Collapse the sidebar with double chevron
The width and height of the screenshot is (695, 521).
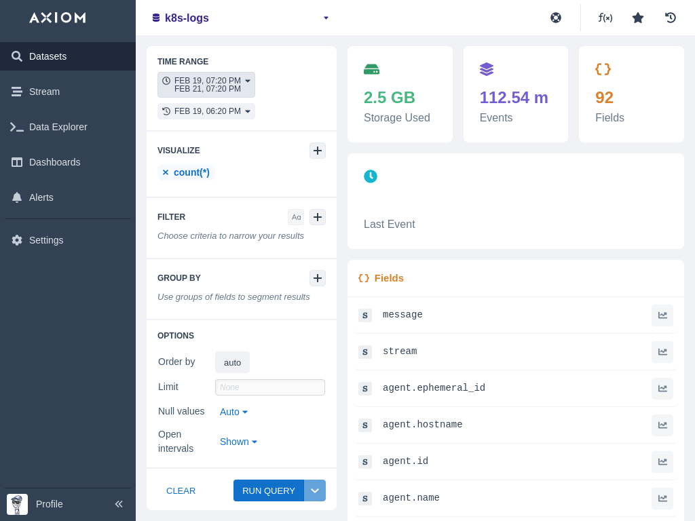tap(119, 504)
